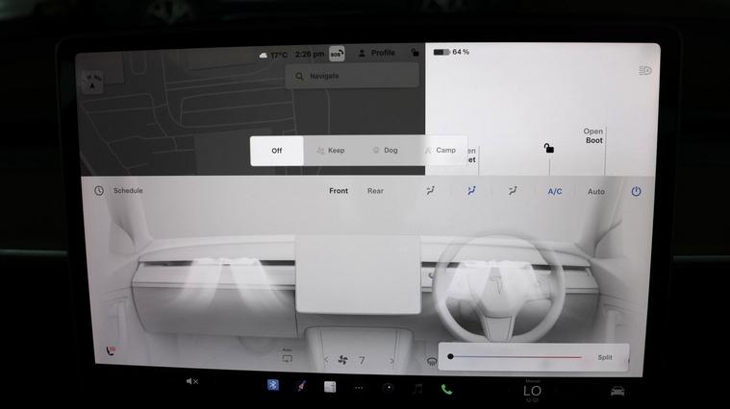Tap the Navigate search field
The image size is (730, 409).
coord(352,76)
